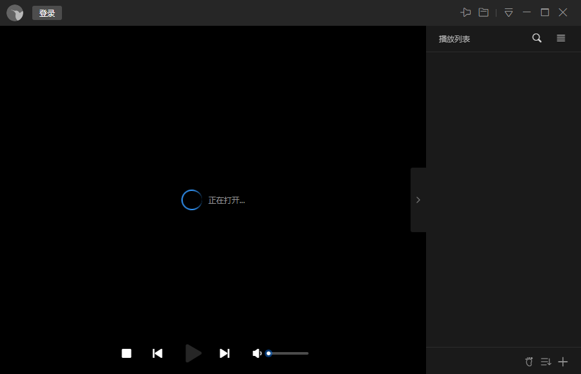Click the volume slider track
Viewport: 581px width, 374px height.
click(x=290, y=353)
